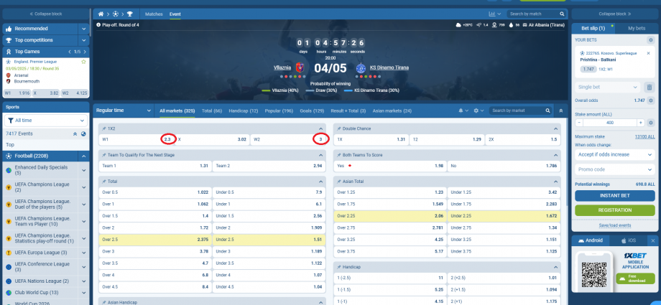Click the play-off info icon
661x305 pixels.
click(98, 25)
